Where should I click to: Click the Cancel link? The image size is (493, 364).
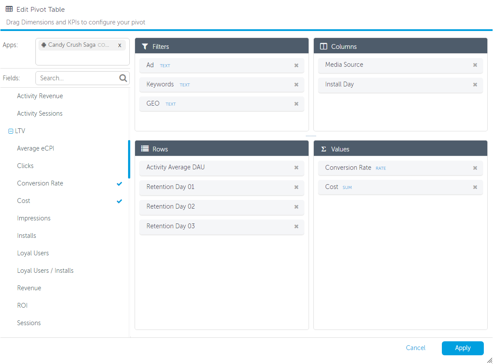point(415,348)
